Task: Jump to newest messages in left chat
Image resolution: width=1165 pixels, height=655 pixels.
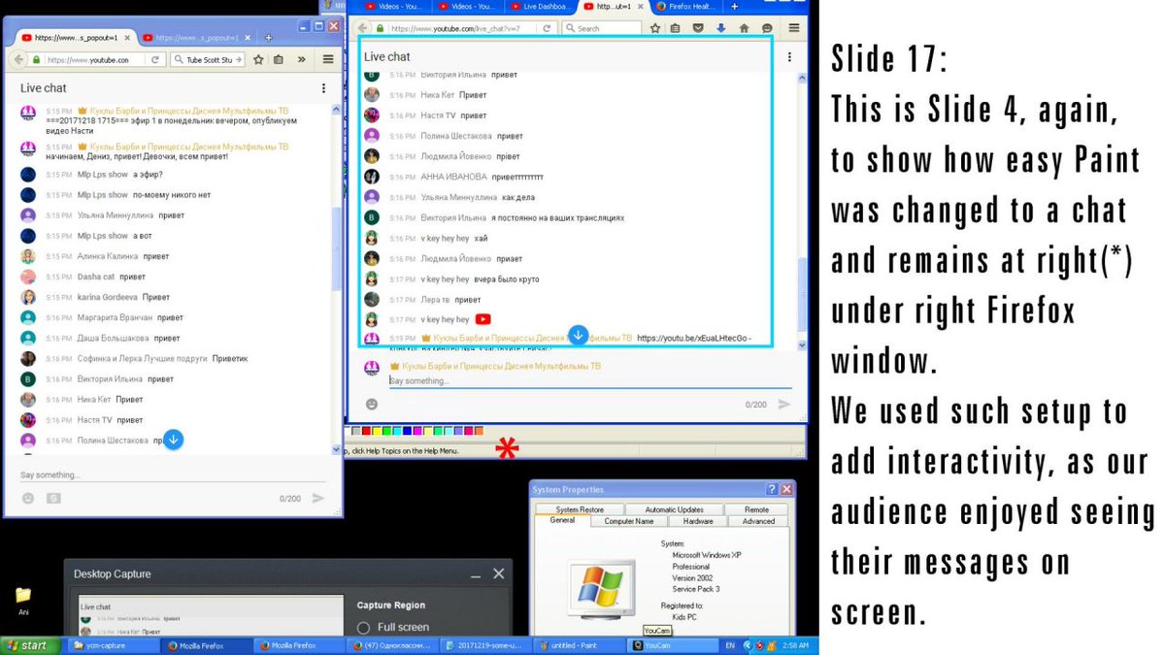Action: tap(173, 440)
